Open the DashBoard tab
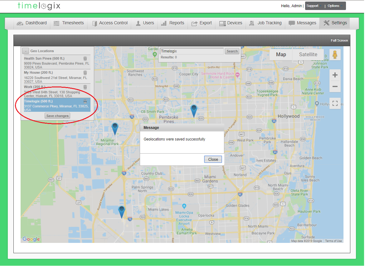The image size is (365, 266). tap(32, 23)
